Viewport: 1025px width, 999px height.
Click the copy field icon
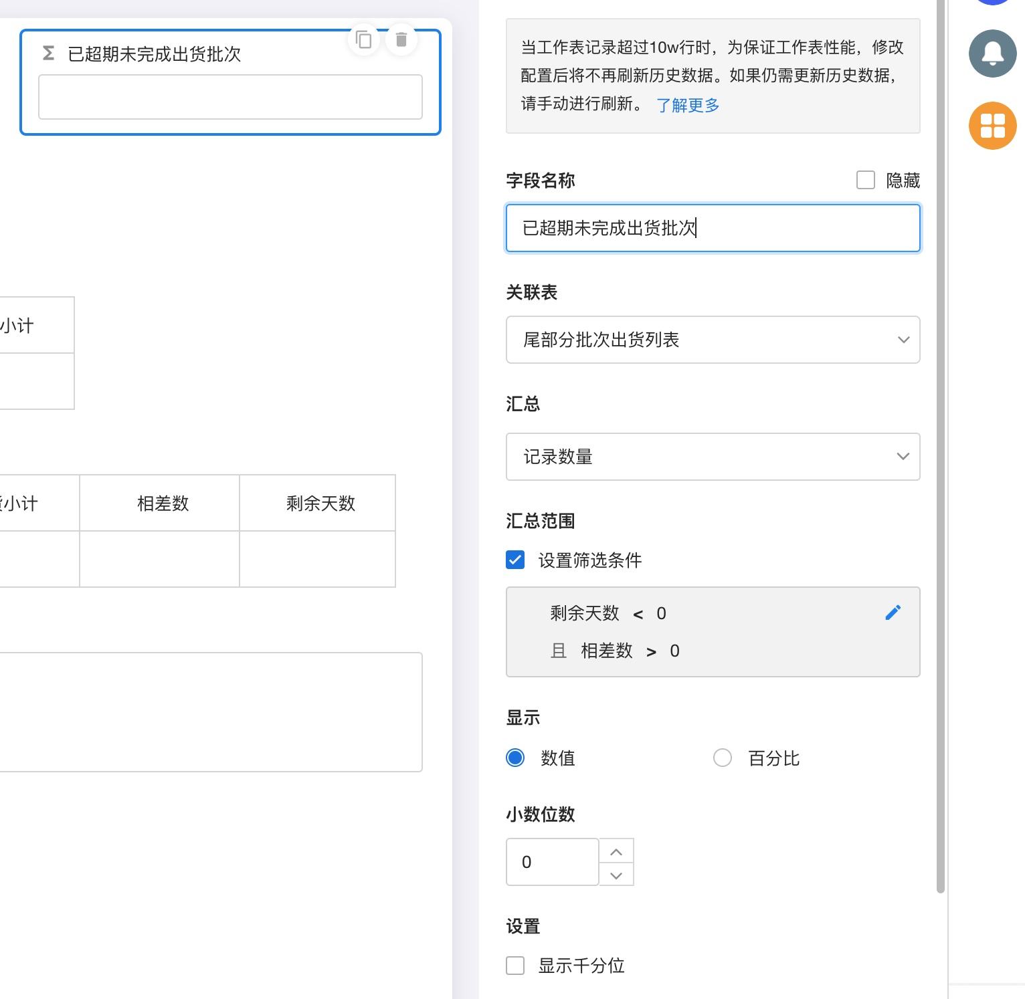pos(364,40)
